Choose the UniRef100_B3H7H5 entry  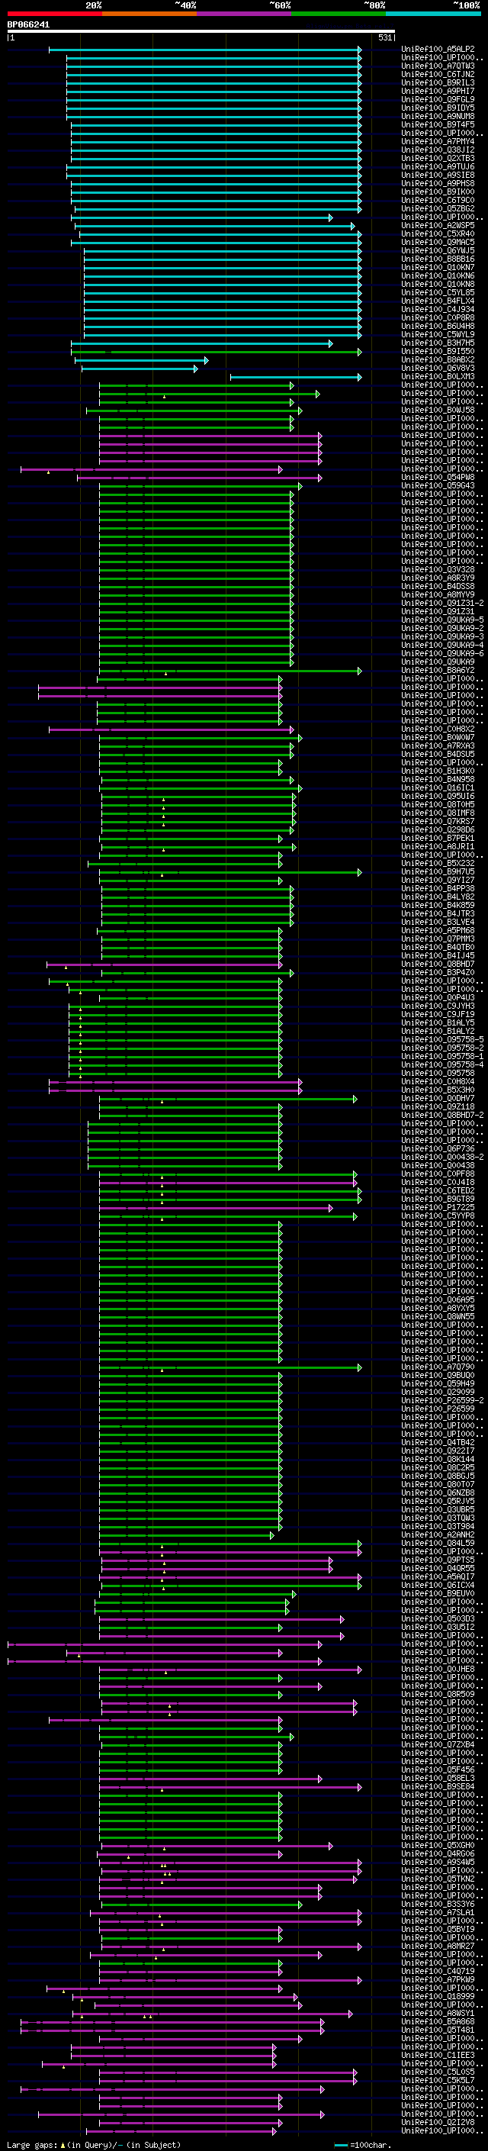click(438, 343)
